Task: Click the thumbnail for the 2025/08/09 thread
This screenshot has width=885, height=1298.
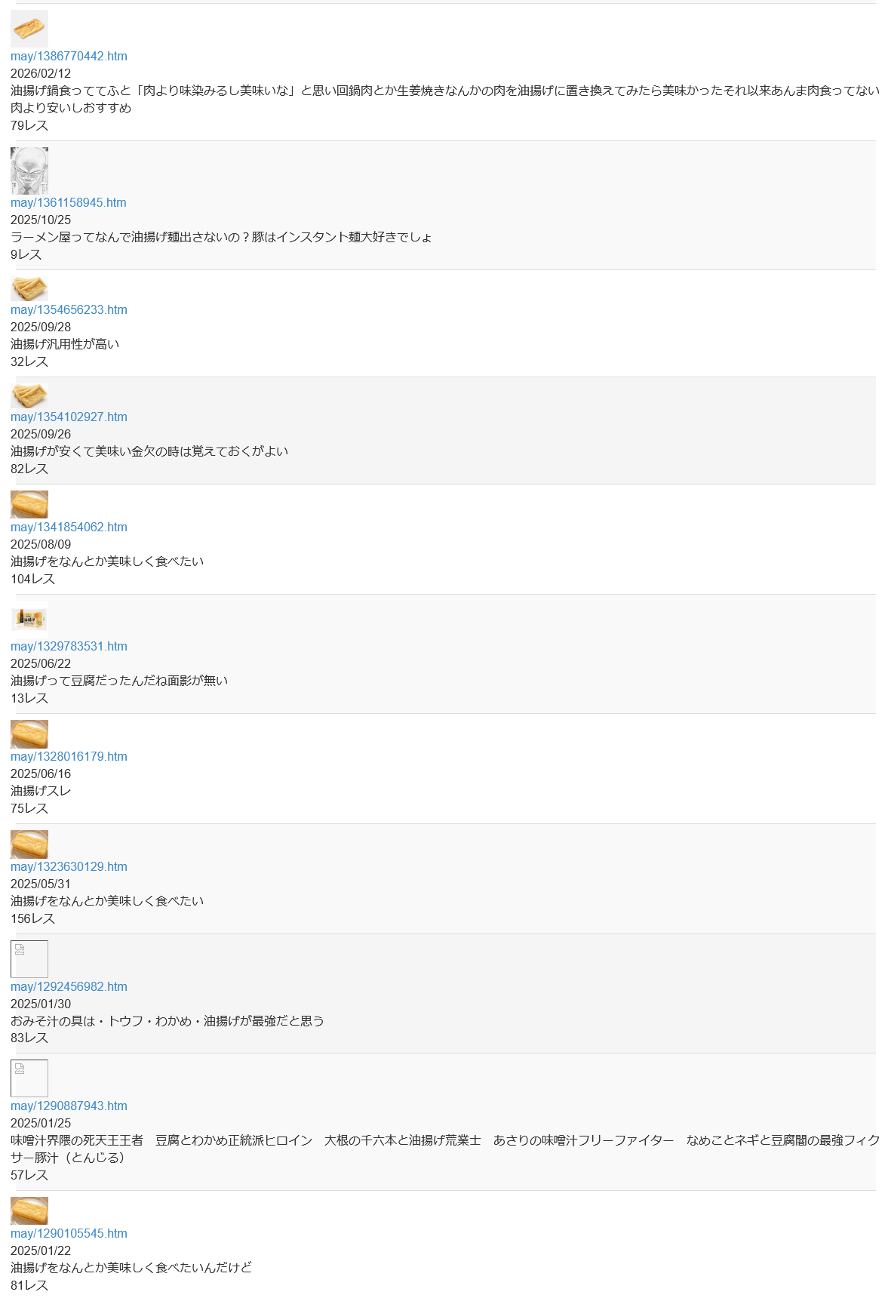Action: 29,504
